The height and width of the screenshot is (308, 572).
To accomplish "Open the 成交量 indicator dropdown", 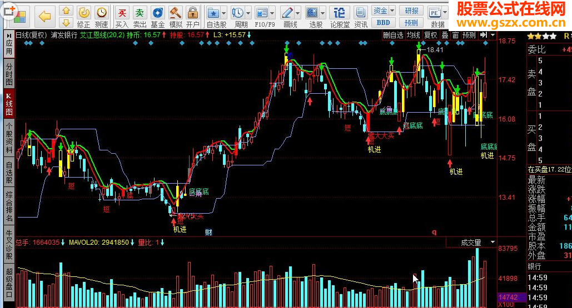I will pos(493,242).
